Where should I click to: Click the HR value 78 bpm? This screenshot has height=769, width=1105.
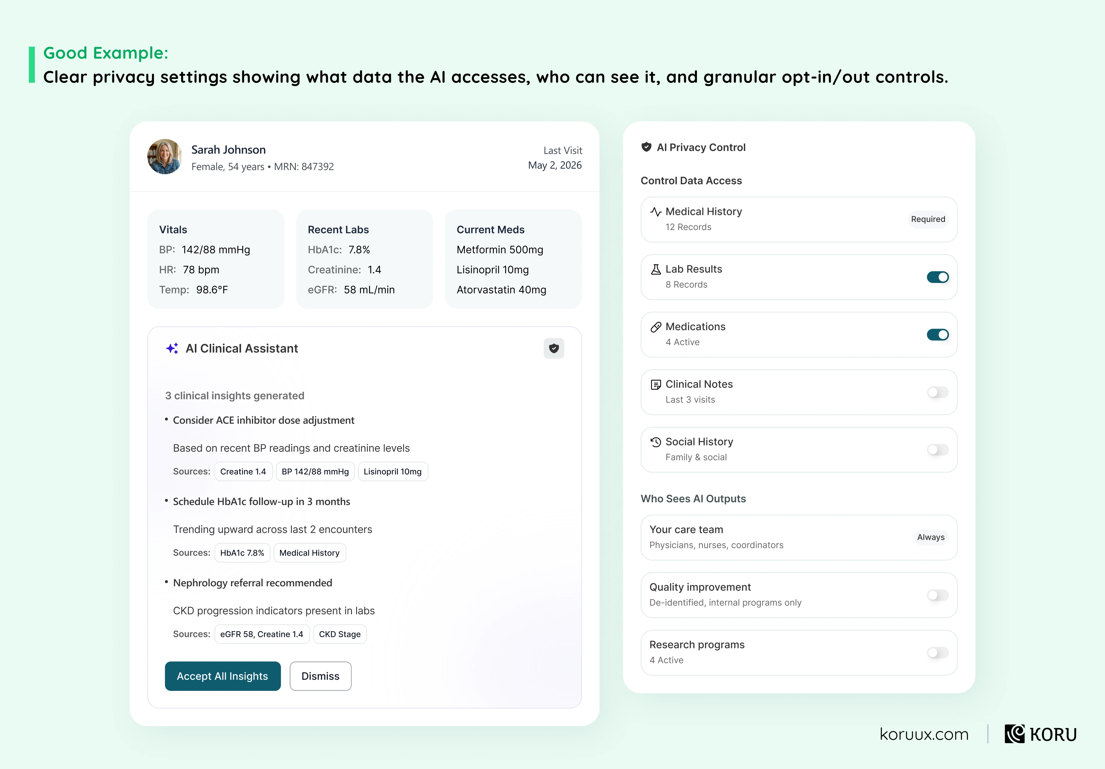tap(201, 270)
